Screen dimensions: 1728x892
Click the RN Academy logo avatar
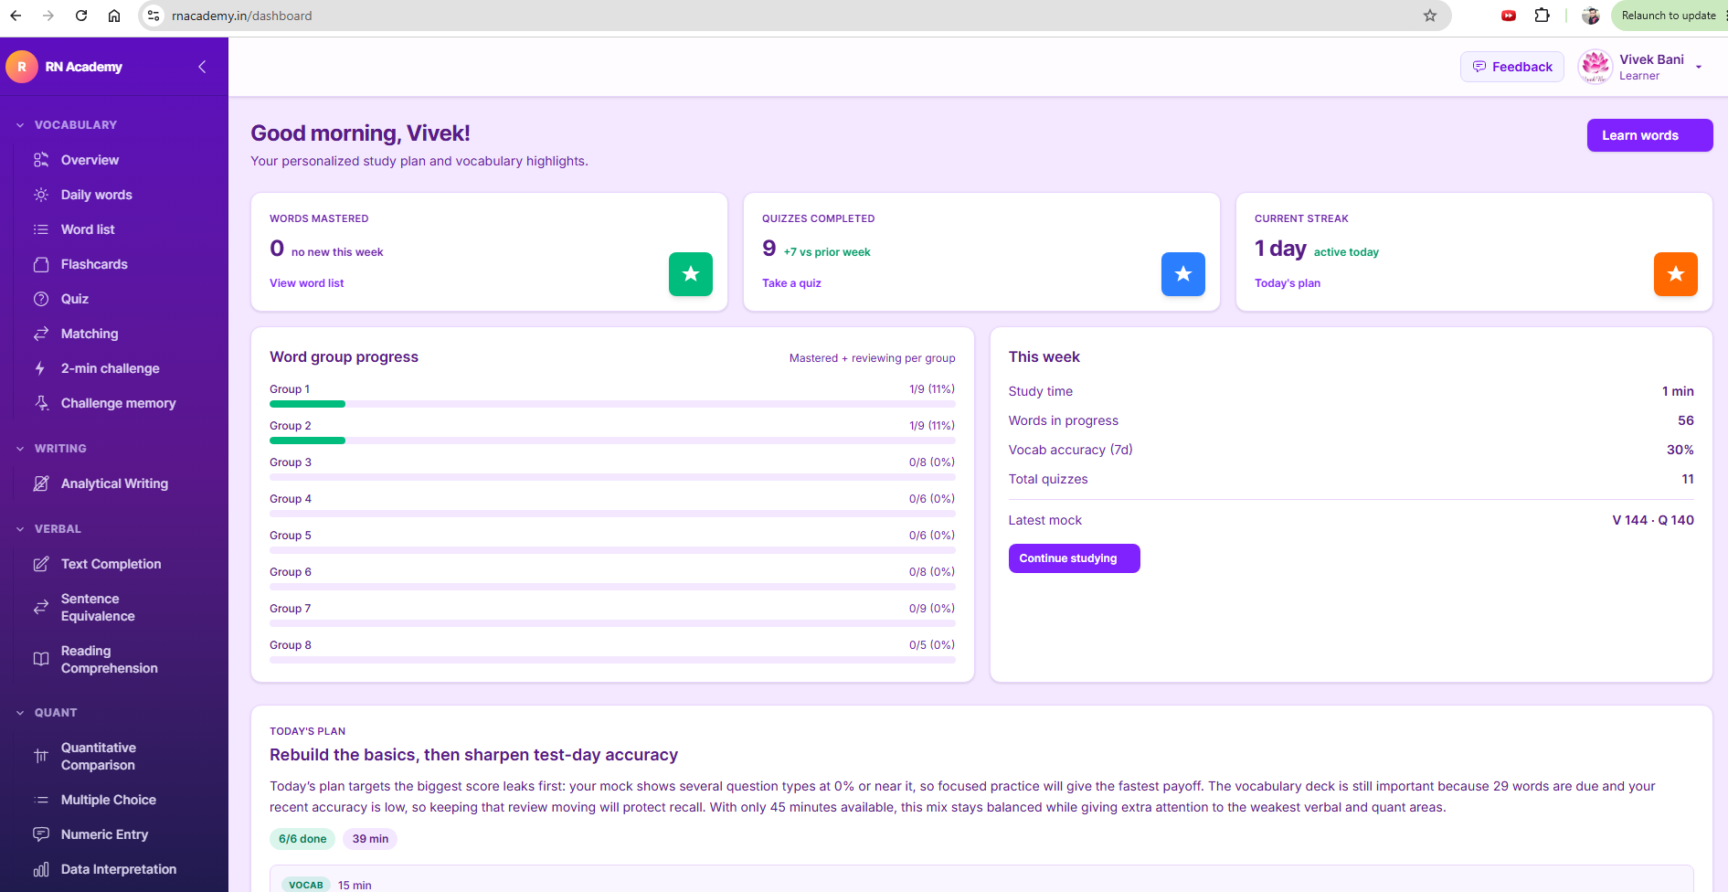click(22, 67)
